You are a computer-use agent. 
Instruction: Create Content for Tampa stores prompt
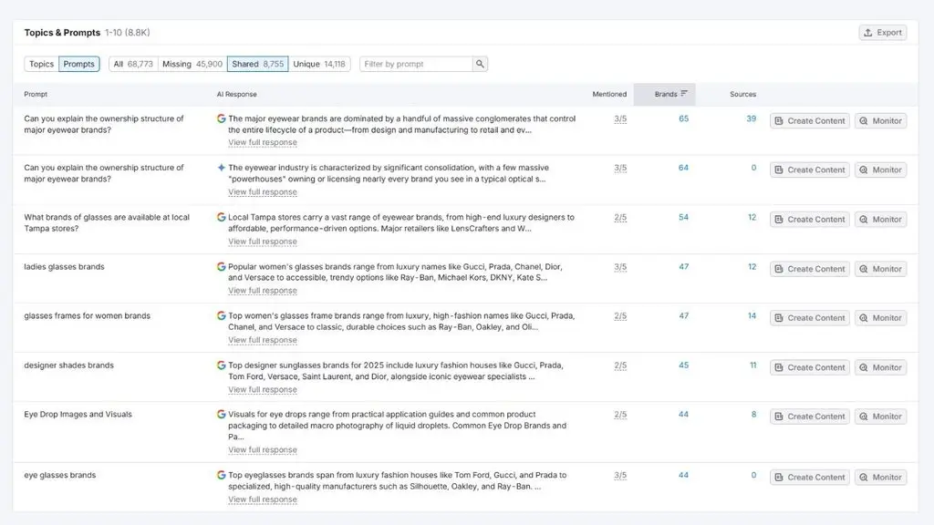pyautogui.click(x=810, y=219)
